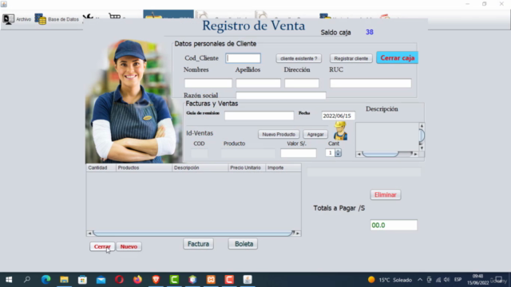
Task: Open red Camtasia recorder taskbar icon
Action: (229, 280)
